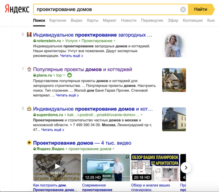The width and height of the screenshot is (219, 192).
Task: Open video title Современное проектирование
Action: click(x=97, y=187)
